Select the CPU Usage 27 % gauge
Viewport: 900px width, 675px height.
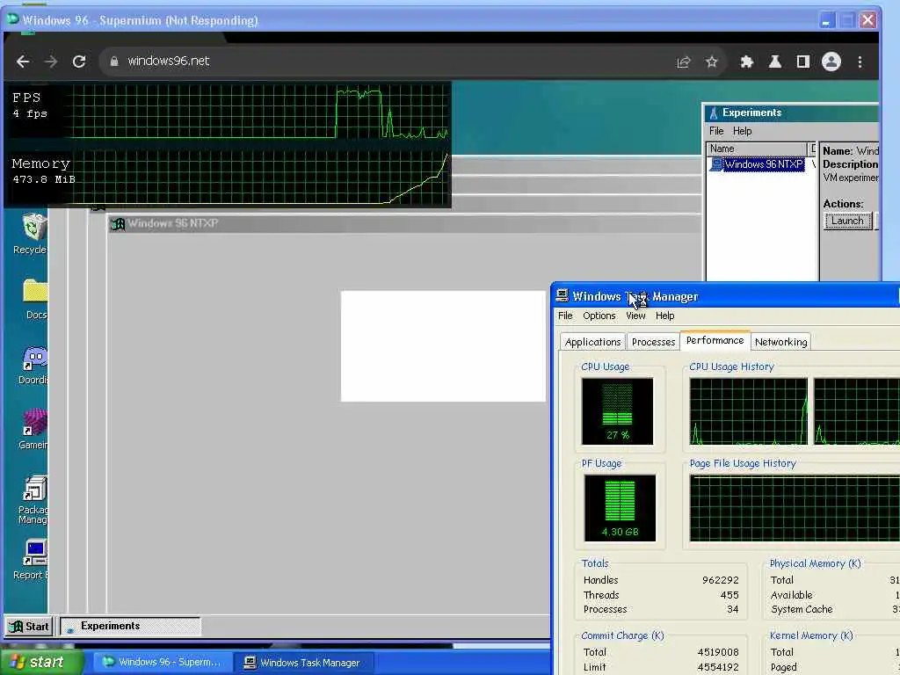[617, 411]
